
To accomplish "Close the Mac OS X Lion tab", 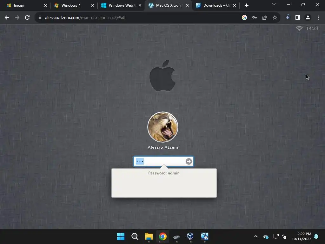I will pyautogui.click(x=187, y=5).
